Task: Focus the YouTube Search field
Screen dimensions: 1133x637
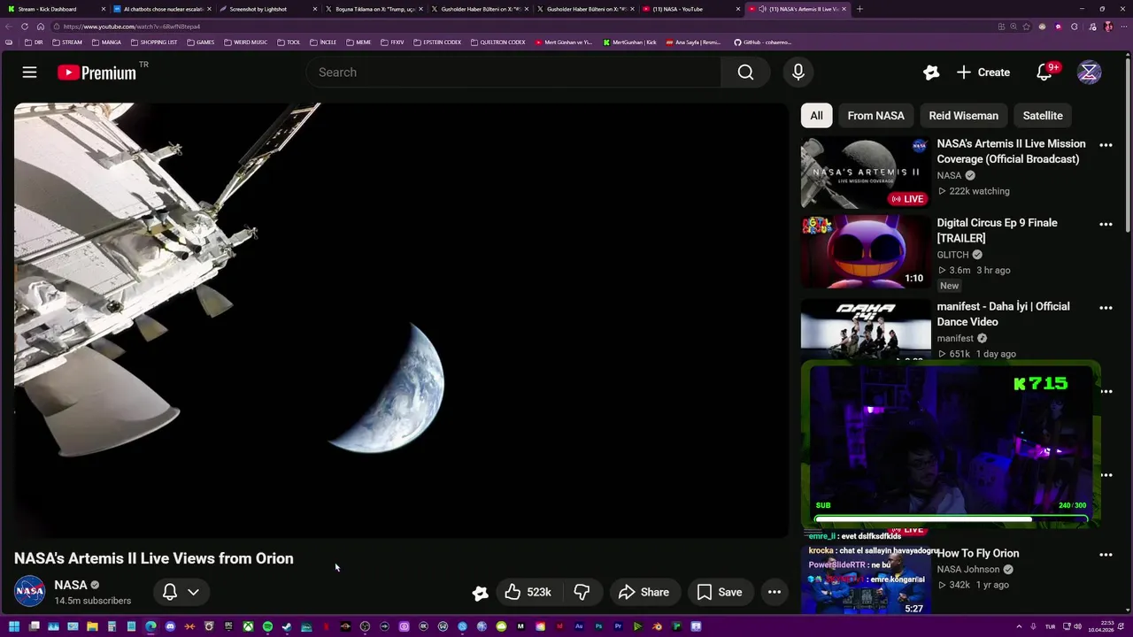Action: [x=513, y=73]
